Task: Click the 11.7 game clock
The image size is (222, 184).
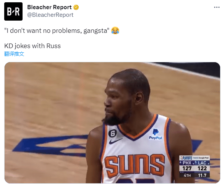Action: point(202,175)
